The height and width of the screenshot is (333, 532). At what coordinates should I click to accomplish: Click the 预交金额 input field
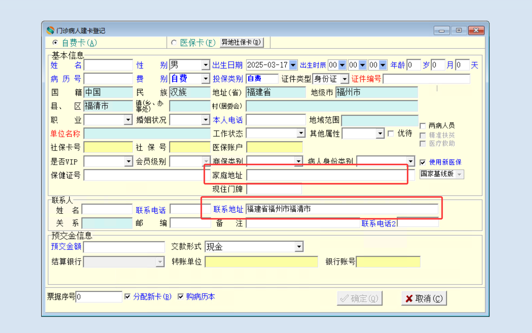tap(124, 247)
